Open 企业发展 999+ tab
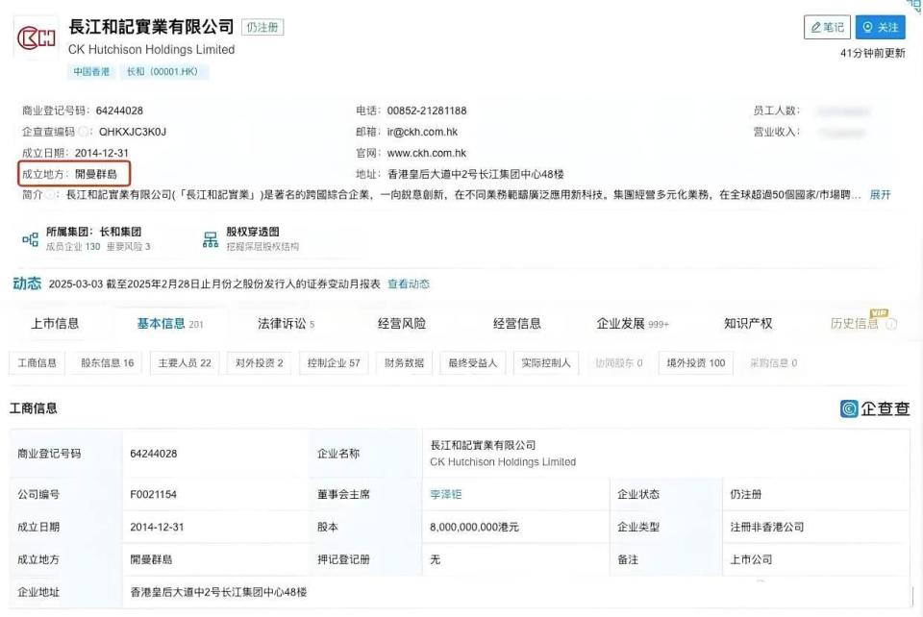Image resolution: width=923 pixels, height=617 pixels. click(x=633, y=324)
